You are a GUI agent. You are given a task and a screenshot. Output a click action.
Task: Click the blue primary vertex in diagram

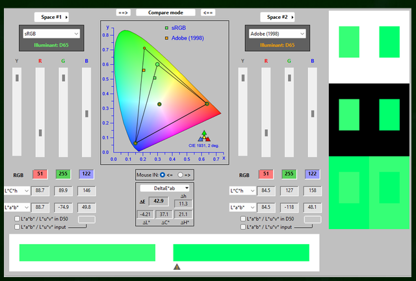pyautogui.click(x=136, y=143)
